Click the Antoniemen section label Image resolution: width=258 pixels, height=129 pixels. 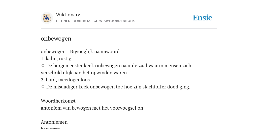coord(54,122)
